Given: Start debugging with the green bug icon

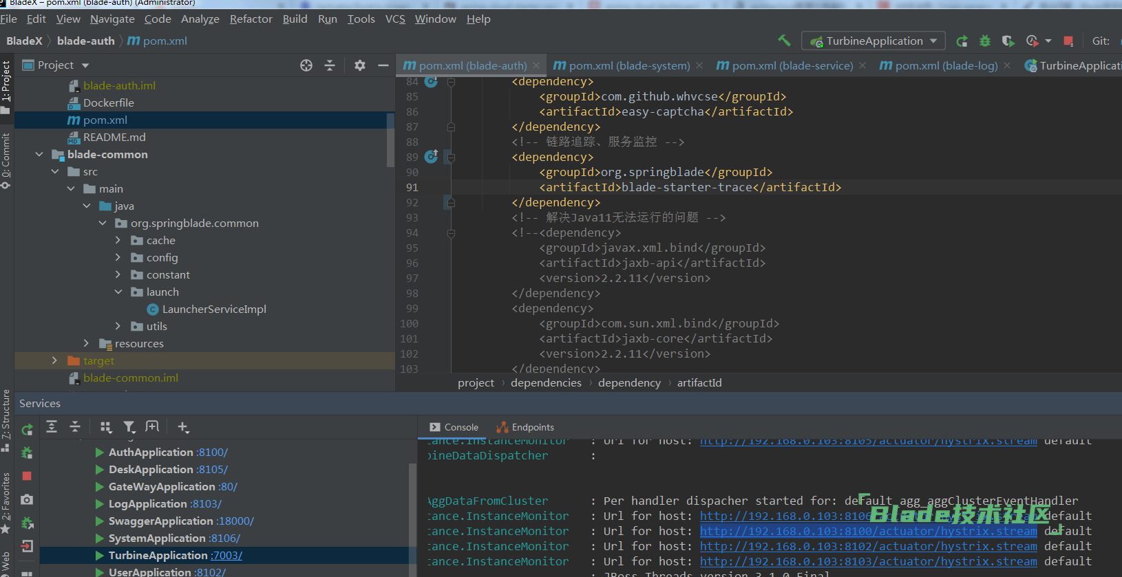Looking at the screenshot, I should click(985, 41).
